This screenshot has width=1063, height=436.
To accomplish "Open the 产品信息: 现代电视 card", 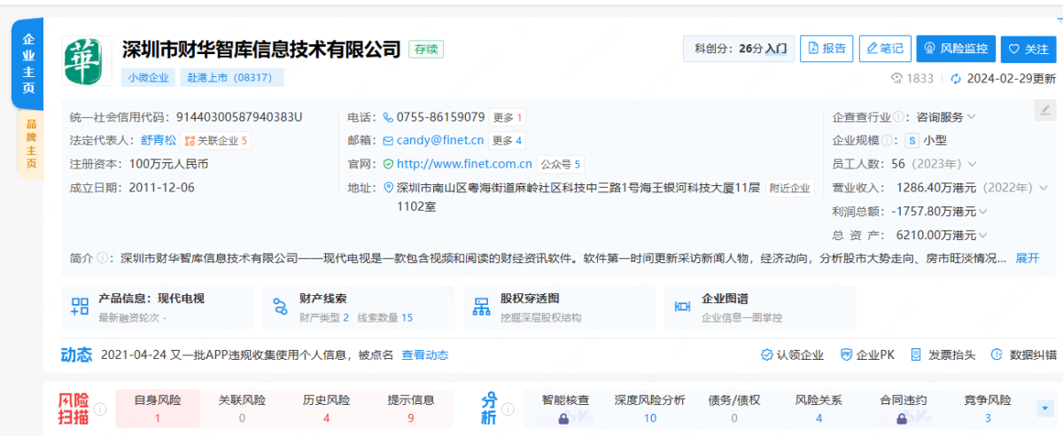I will click(157, 308).
